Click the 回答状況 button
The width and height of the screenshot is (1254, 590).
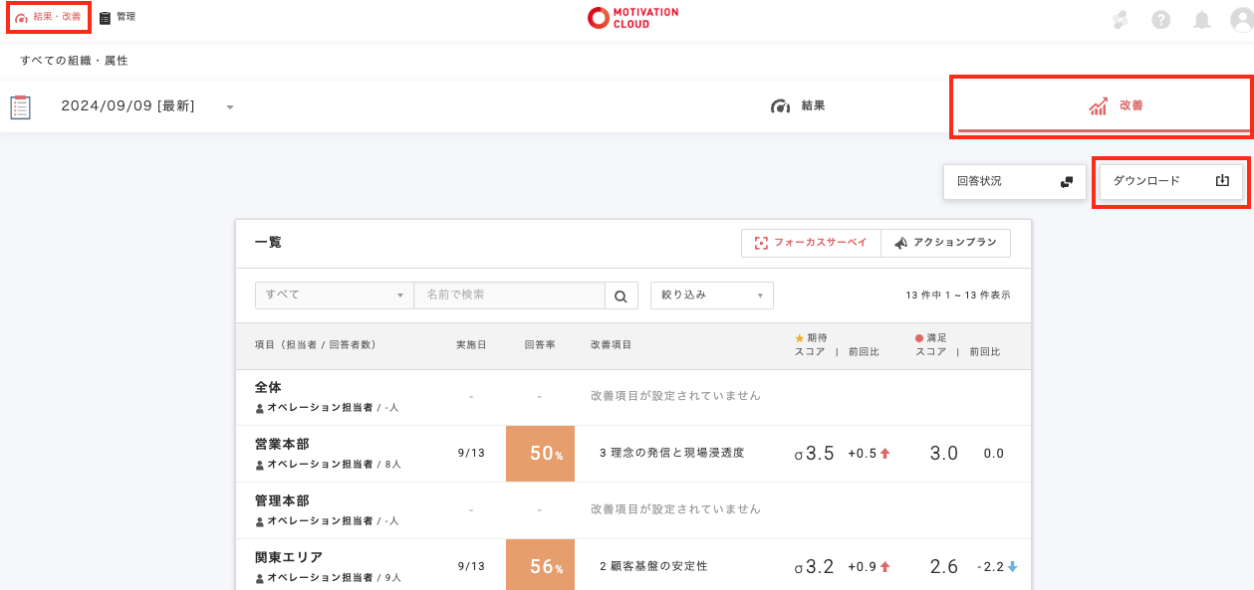pyautogui.click(x=1014, y=181)
